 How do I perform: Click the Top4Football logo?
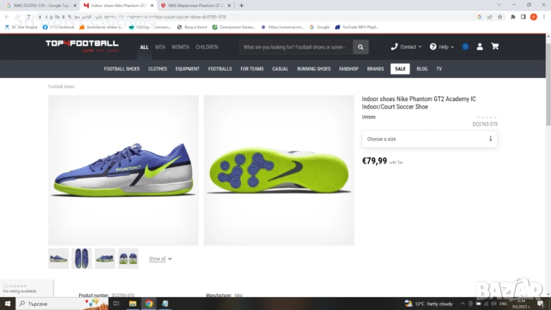(82, 46)
